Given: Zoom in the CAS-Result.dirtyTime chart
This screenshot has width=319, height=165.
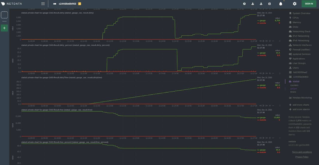Looking at the screenshot, I should pos(270,106).
